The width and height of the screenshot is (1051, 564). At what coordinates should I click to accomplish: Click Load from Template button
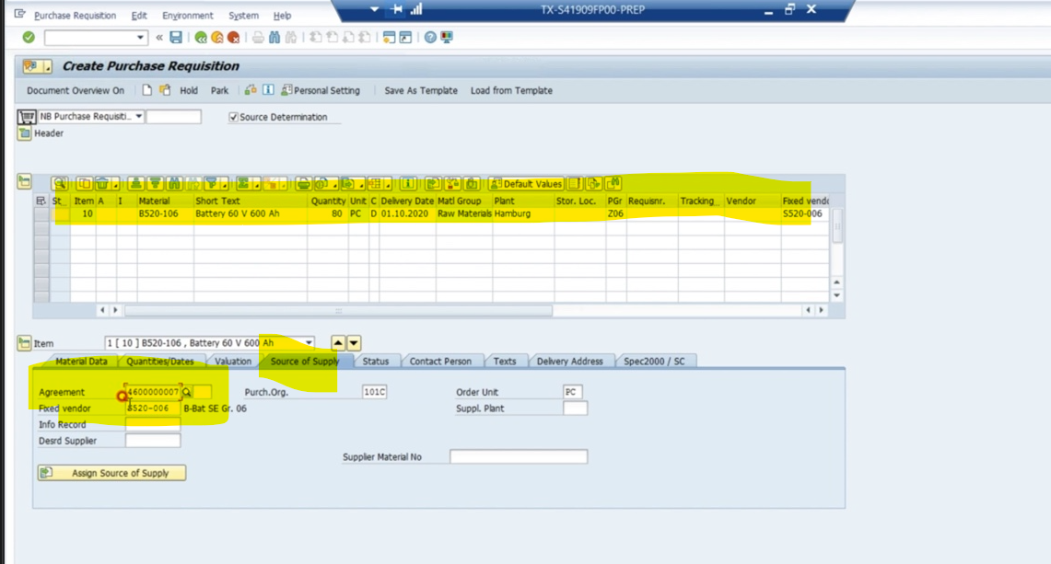click(511, 90)
